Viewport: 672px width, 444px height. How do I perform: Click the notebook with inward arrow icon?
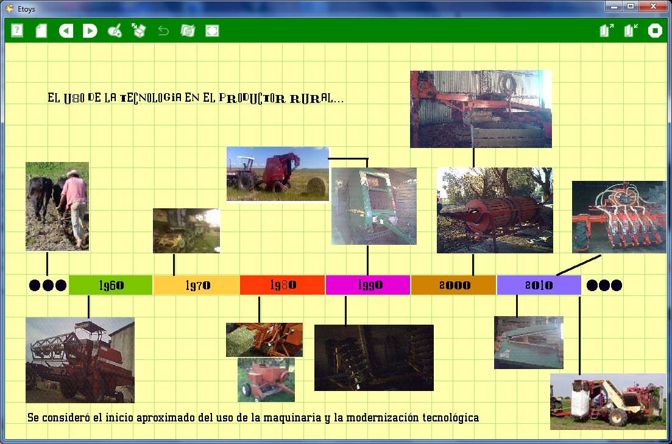631,30
